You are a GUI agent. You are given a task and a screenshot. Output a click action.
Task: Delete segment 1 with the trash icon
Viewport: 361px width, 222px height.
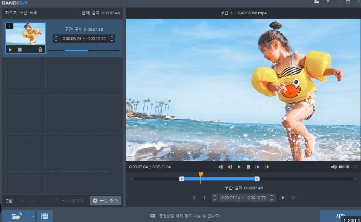point(40,50)
